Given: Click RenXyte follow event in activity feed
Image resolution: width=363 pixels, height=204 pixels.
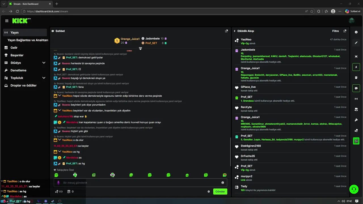Looking at the screenshot, I should coord(291,109).
